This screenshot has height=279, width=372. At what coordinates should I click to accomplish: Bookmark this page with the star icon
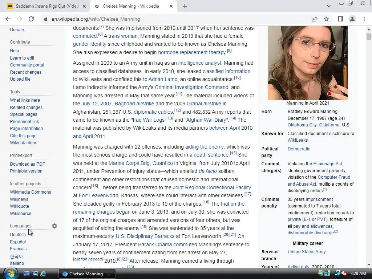point(327,19)
